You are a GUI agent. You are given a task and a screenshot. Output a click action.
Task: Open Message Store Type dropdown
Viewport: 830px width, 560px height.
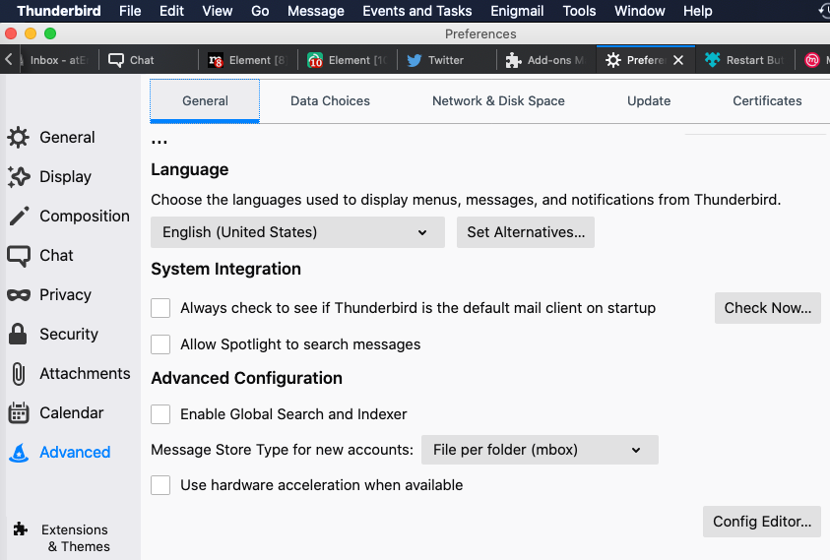point(540,450)
